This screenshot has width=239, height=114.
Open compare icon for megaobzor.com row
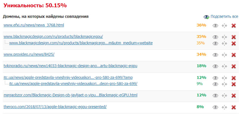pos(224,96)
